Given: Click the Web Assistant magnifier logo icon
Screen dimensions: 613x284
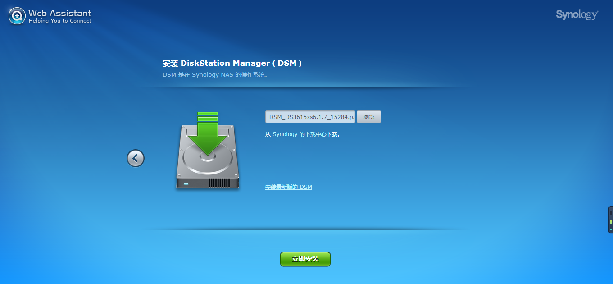Looking at the screenshot, I should pyautogui.click(x=17, y=16).
